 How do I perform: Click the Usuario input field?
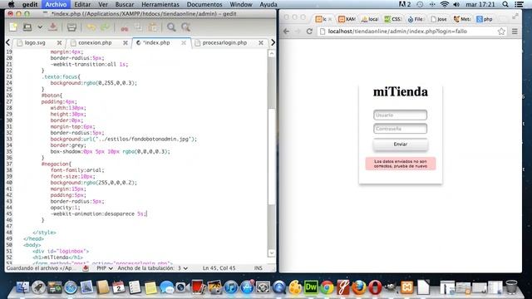click(400, 115)
